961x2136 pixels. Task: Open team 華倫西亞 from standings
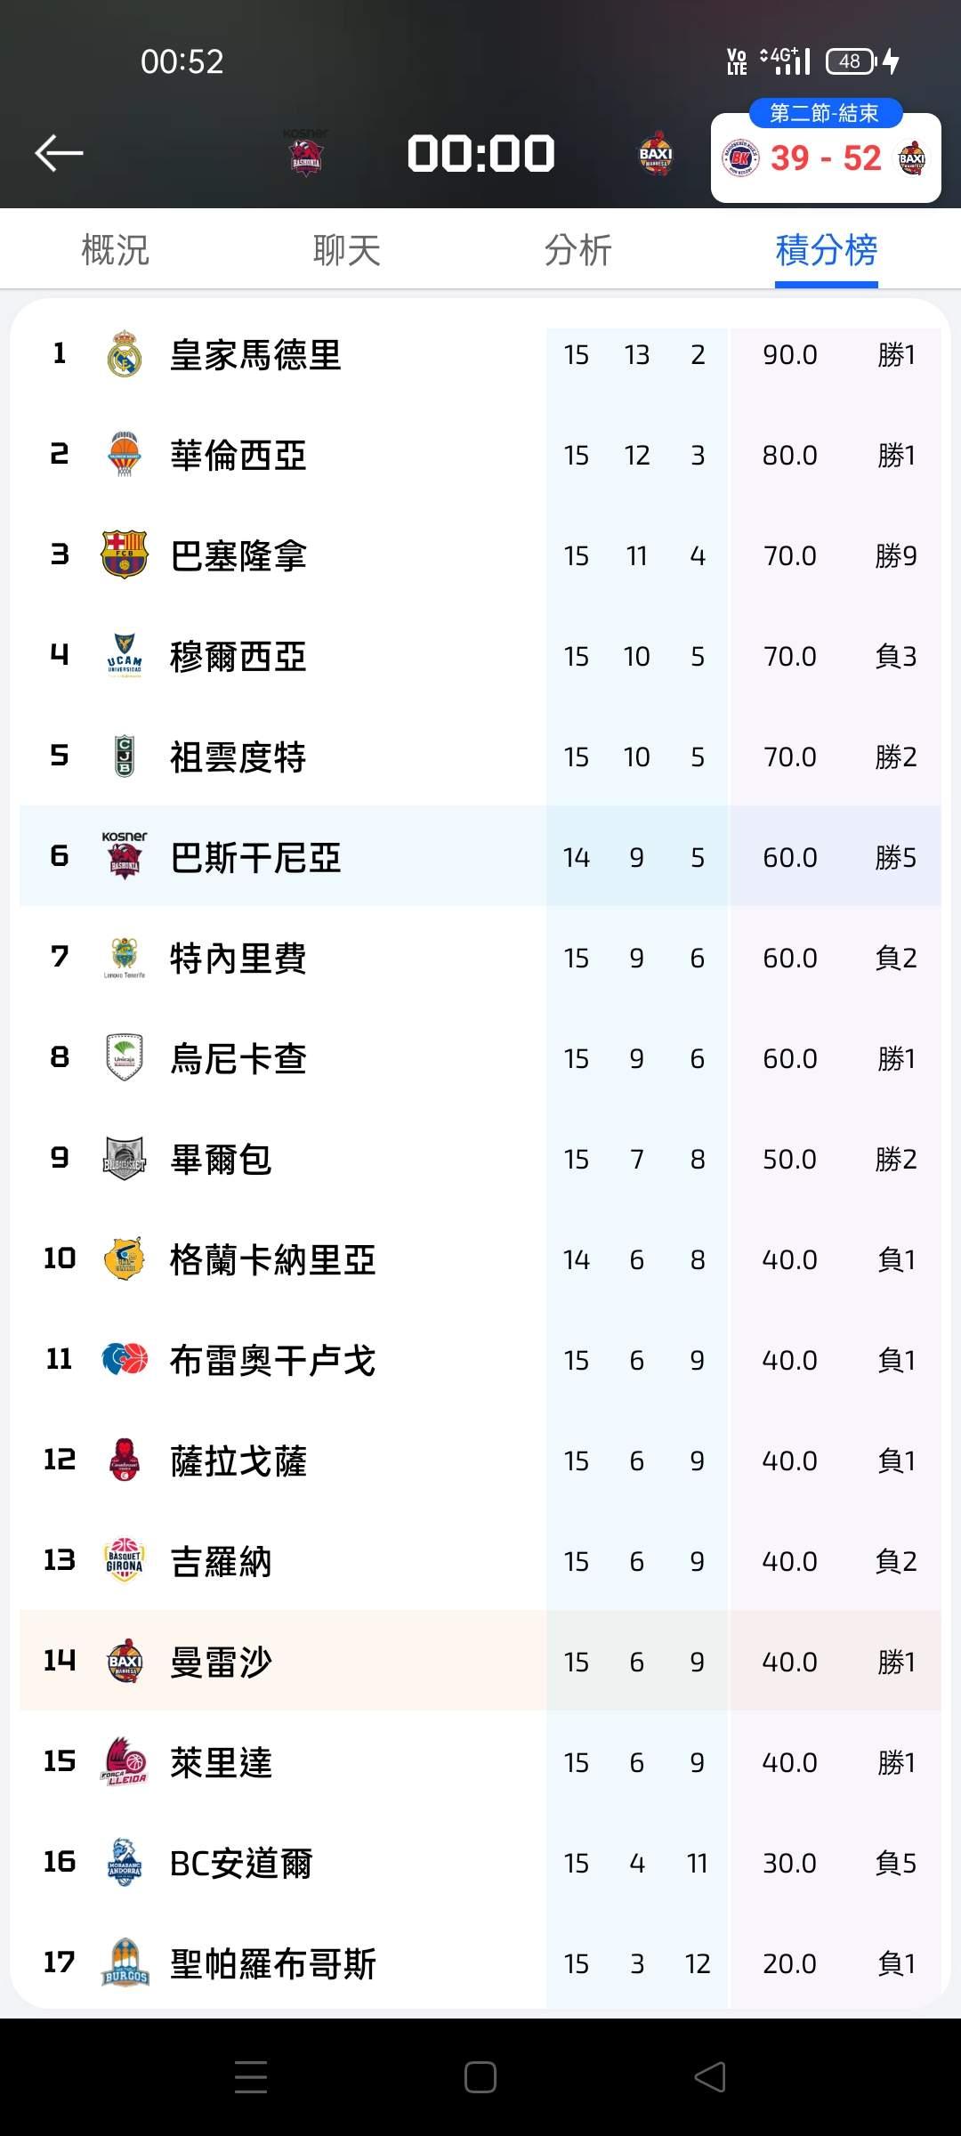point(238,456)
